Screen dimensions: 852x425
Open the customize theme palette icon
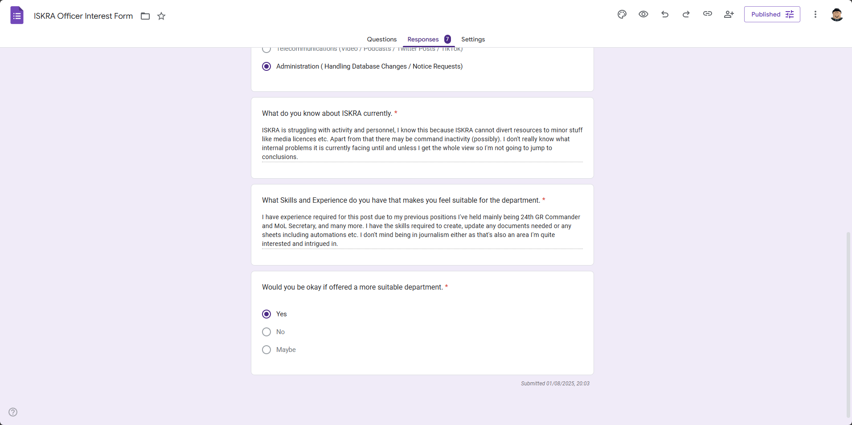point(622,14)
